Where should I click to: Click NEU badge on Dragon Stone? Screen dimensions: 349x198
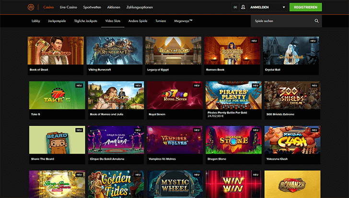[x=256, y=130]
